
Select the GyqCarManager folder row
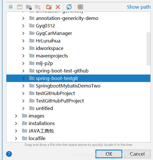click(x=78, y=34)
